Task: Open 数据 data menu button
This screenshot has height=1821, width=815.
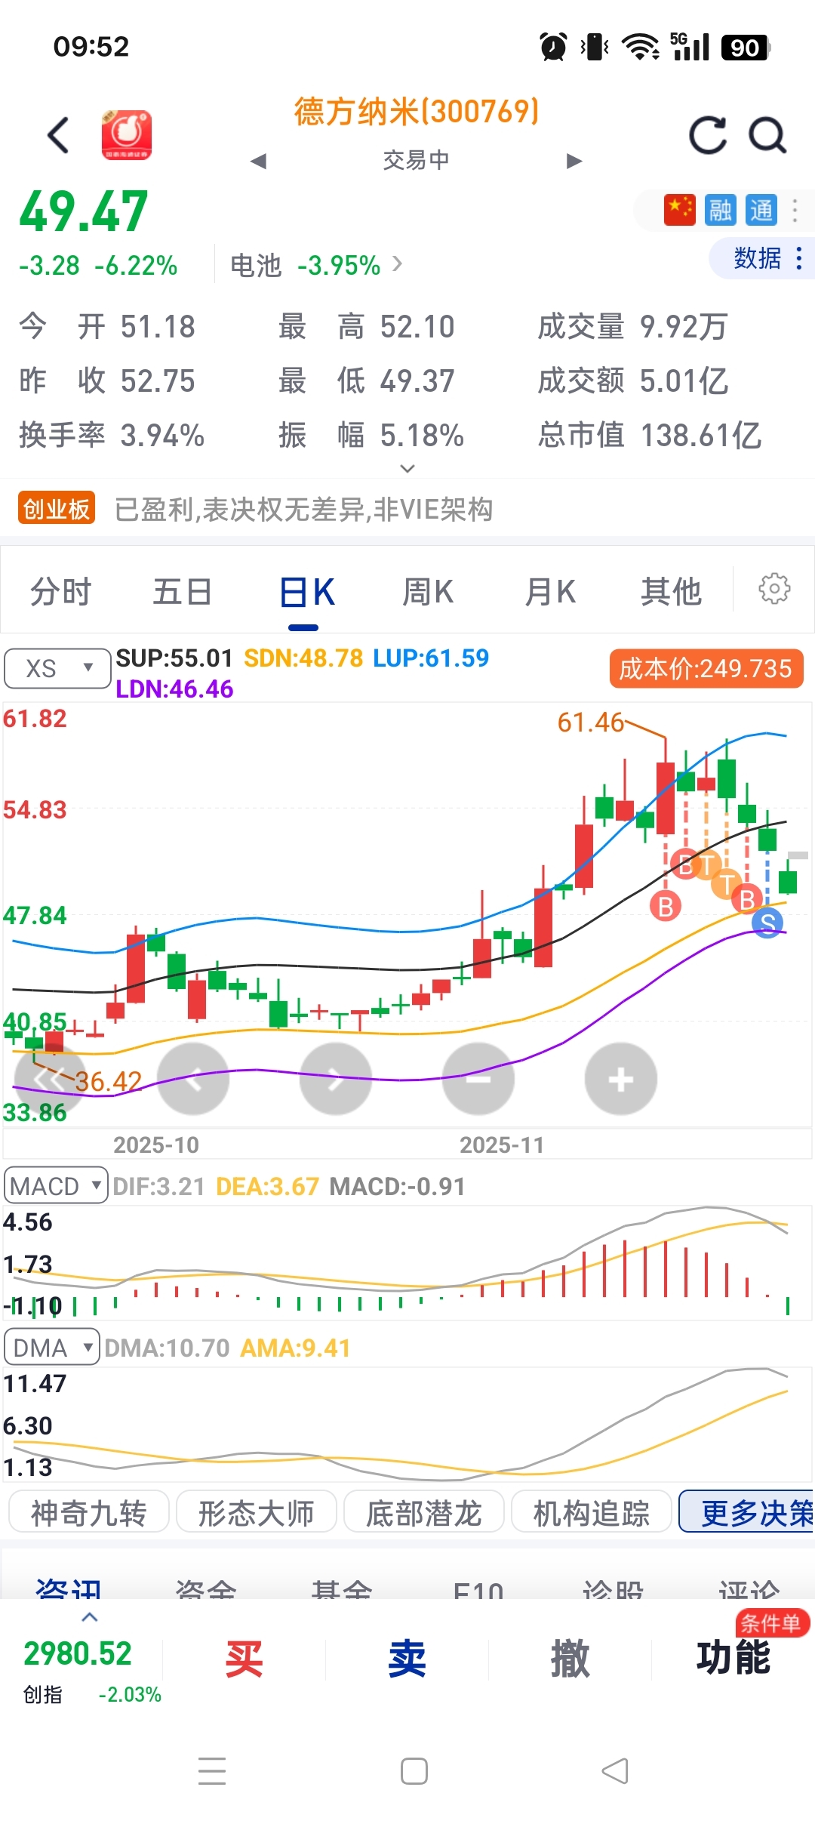Action: tap(761, 258)
